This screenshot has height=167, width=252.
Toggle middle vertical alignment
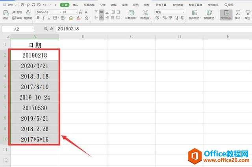(102, 12)
